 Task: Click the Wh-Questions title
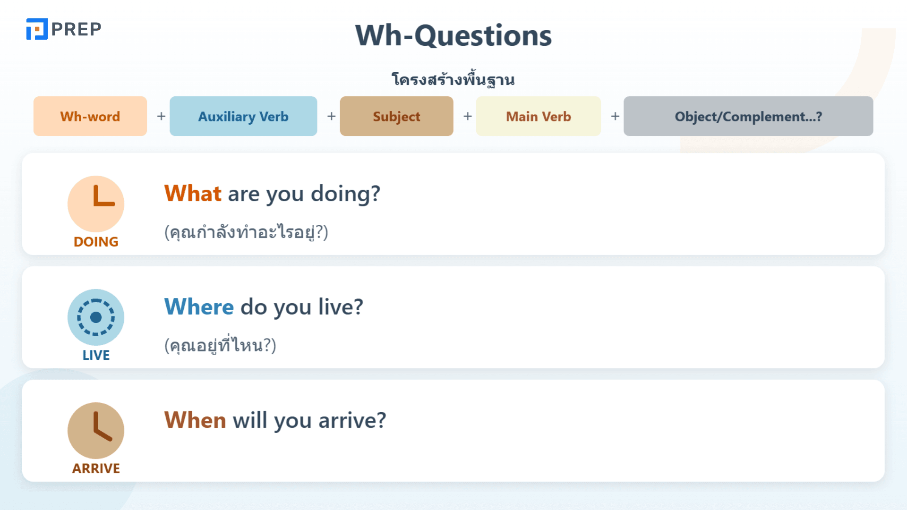click(453, 35)
